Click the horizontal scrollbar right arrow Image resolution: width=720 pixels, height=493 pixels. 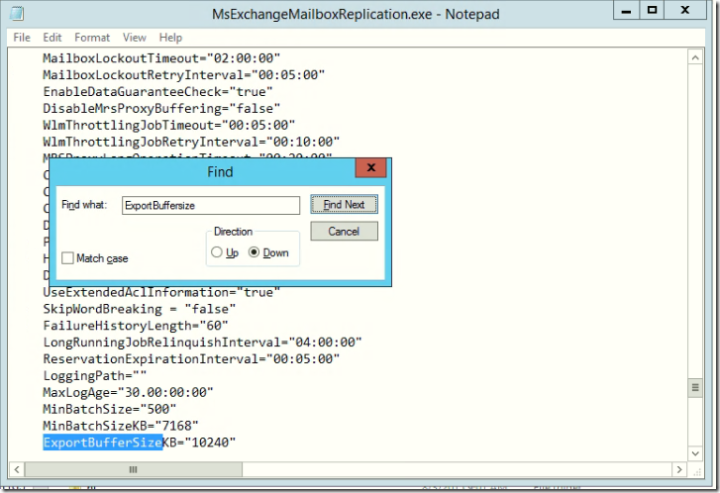coord(679,469)
